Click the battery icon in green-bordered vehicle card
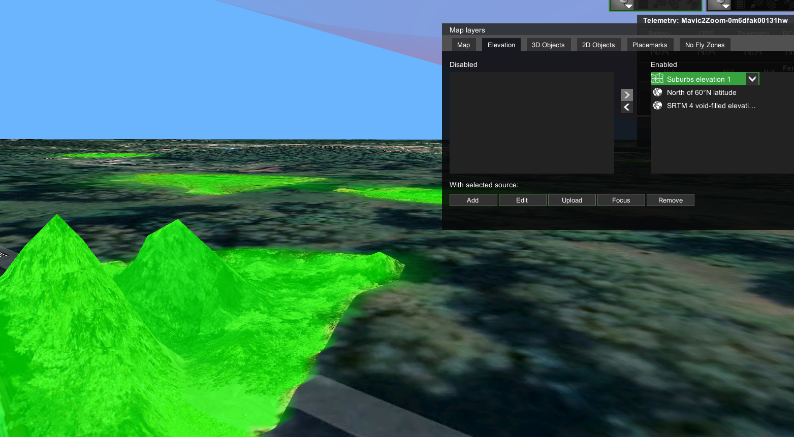 point(643,4)
